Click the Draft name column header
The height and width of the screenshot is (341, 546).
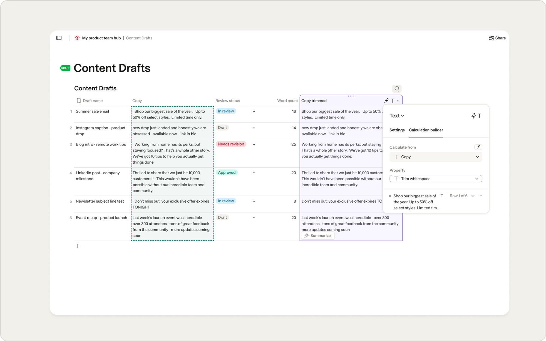coord(93,101)
